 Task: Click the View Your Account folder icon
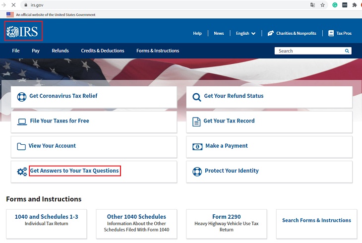tap(21, 146)
